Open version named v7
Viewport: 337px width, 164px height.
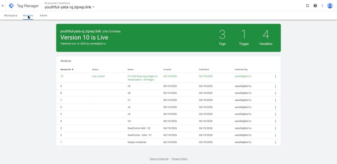pyautogui.click(x=129, y=100)
